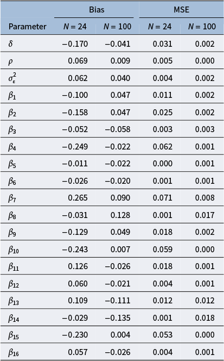
Task: Select the β13 parameter row label
Action: point(14,301)
